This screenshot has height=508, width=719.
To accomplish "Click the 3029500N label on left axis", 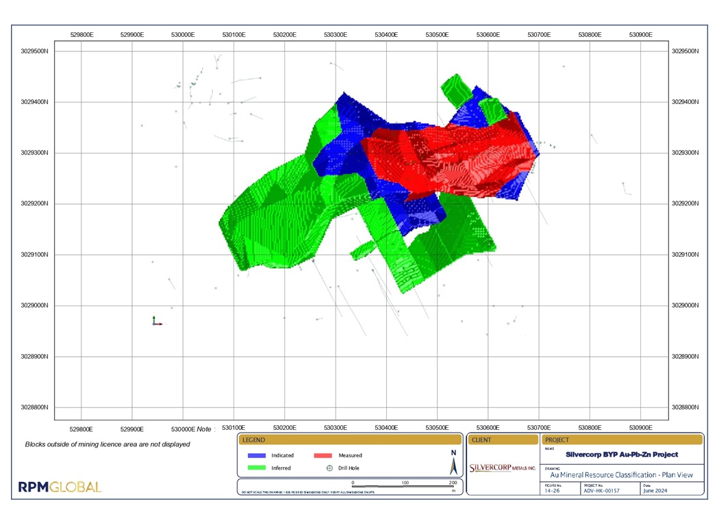I will (34, 51).
